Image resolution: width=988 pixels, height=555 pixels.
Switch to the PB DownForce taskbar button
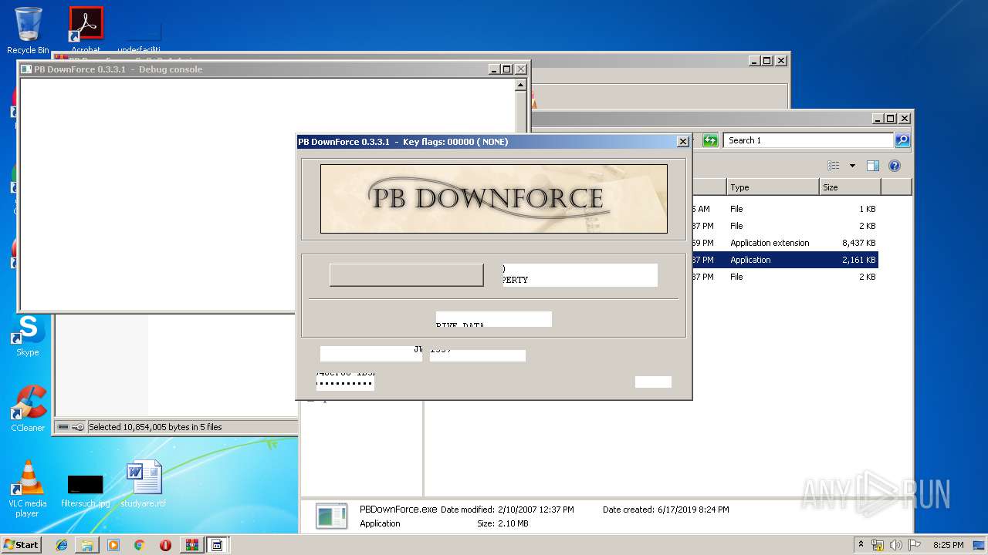tap(218, 545)
